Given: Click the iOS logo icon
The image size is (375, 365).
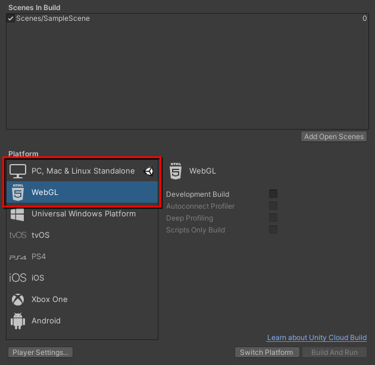Looking at the screenshot, I should point(18,278).
